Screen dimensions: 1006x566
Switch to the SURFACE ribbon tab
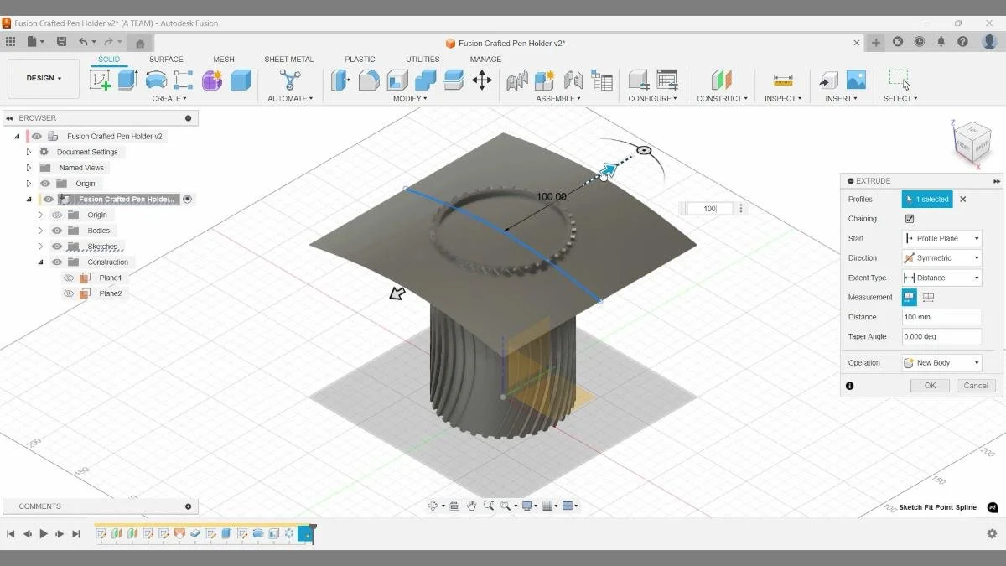(x=165, y=59)
